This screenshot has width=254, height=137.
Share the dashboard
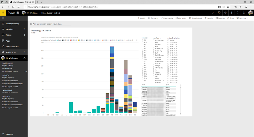coord(231,18)
